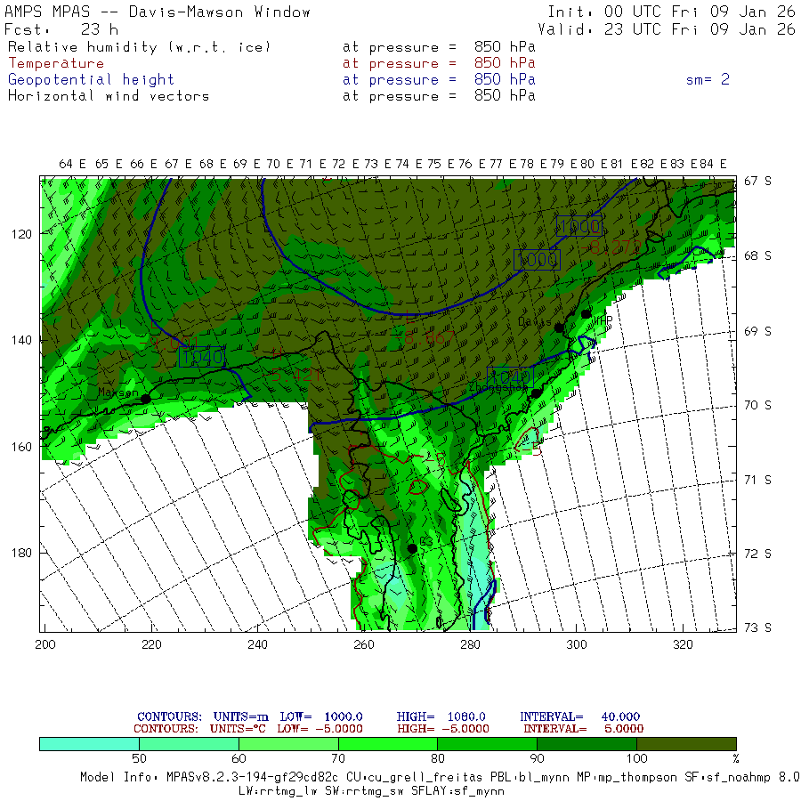The width and height of the screenshot is (801, 801).
Task: Click the 70 to 80 percent green swatch
Action: [x=388, y=744]
